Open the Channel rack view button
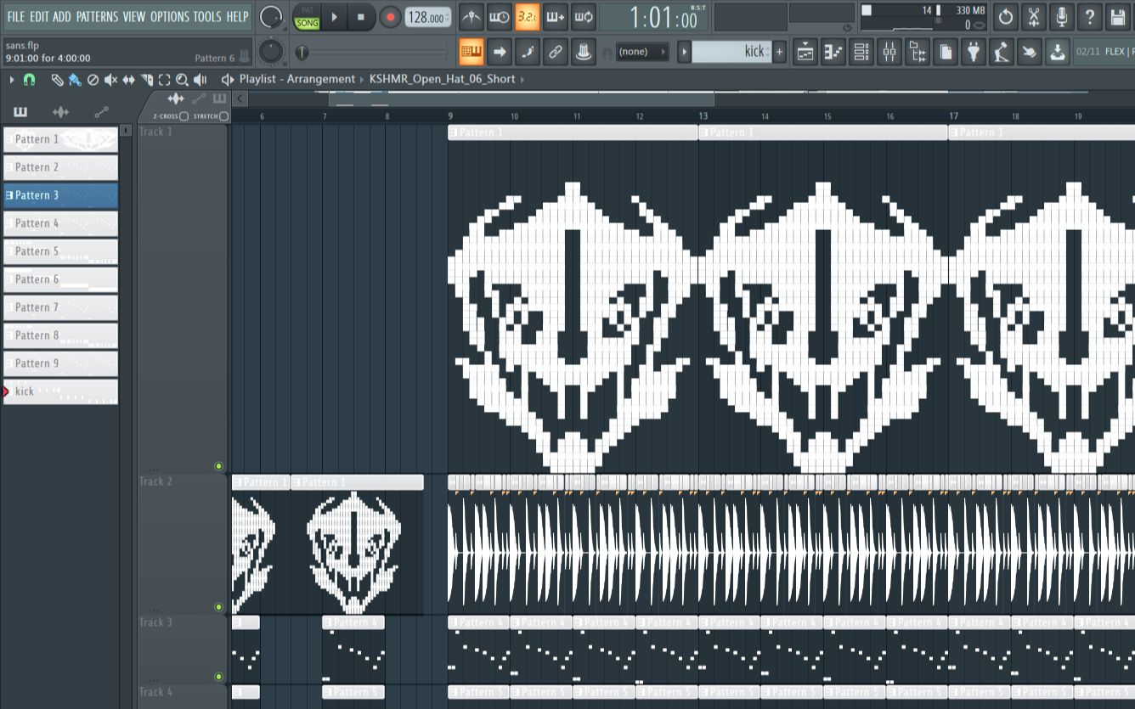This screenshot has width=1135, height=709. coord(861,52)
